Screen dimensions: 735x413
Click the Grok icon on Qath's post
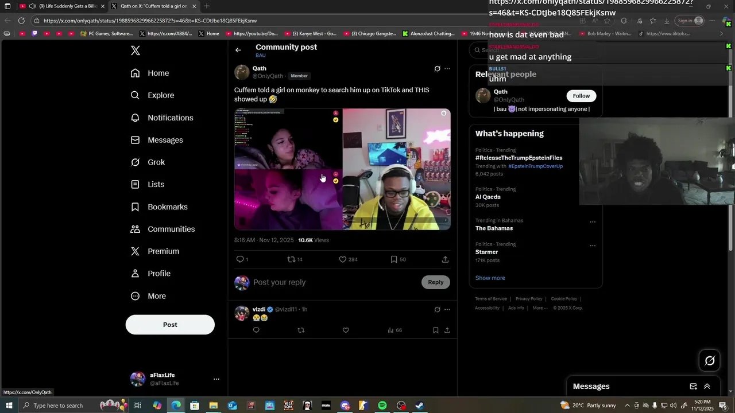437,69
